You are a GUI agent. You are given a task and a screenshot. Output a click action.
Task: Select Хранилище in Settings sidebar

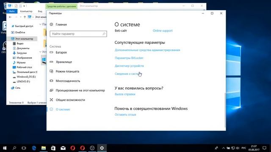[64, 62]
